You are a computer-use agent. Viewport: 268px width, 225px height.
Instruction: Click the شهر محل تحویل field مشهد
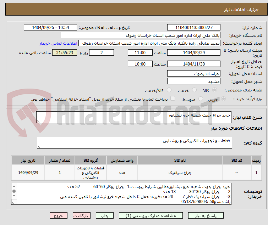(194, 81)
